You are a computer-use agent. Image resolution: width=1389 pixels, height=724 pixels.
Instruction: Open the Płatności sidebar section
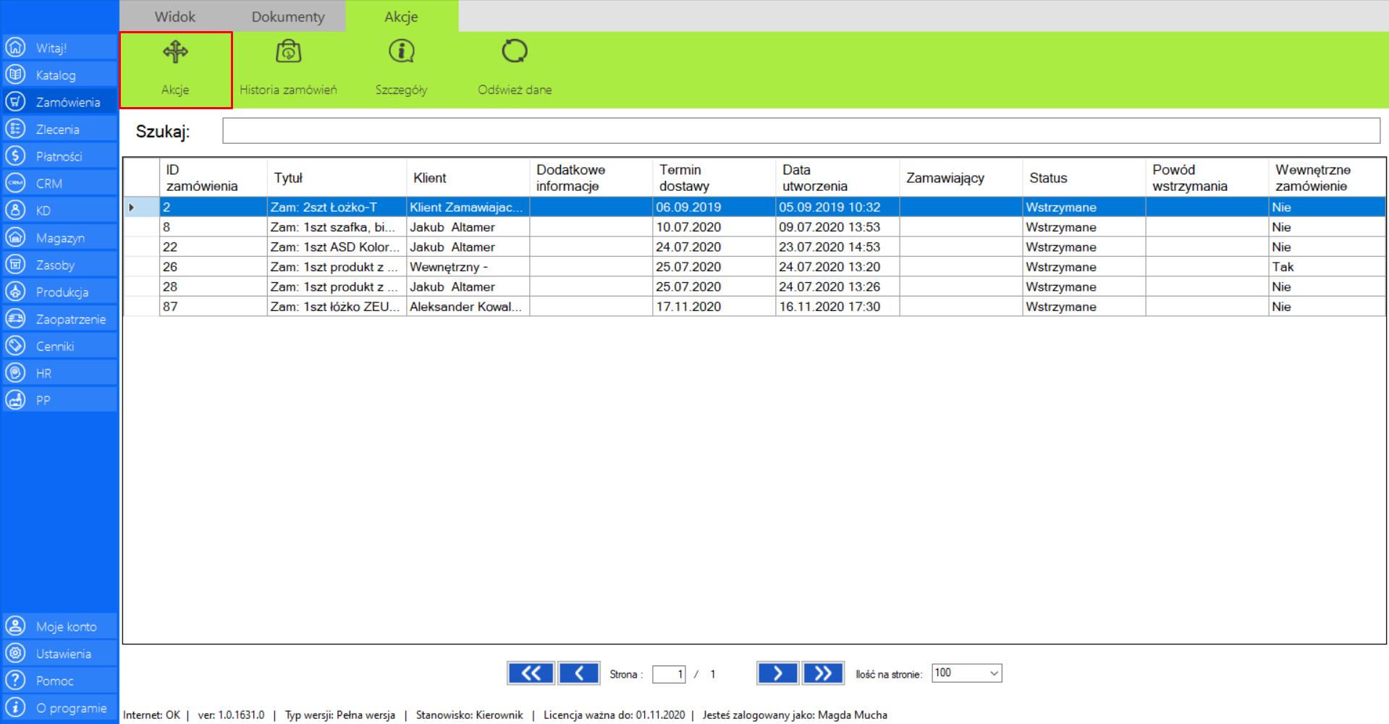59,156
